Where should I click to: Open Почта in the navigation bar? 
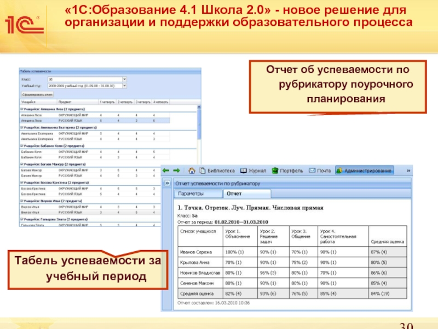coord(320,171)
